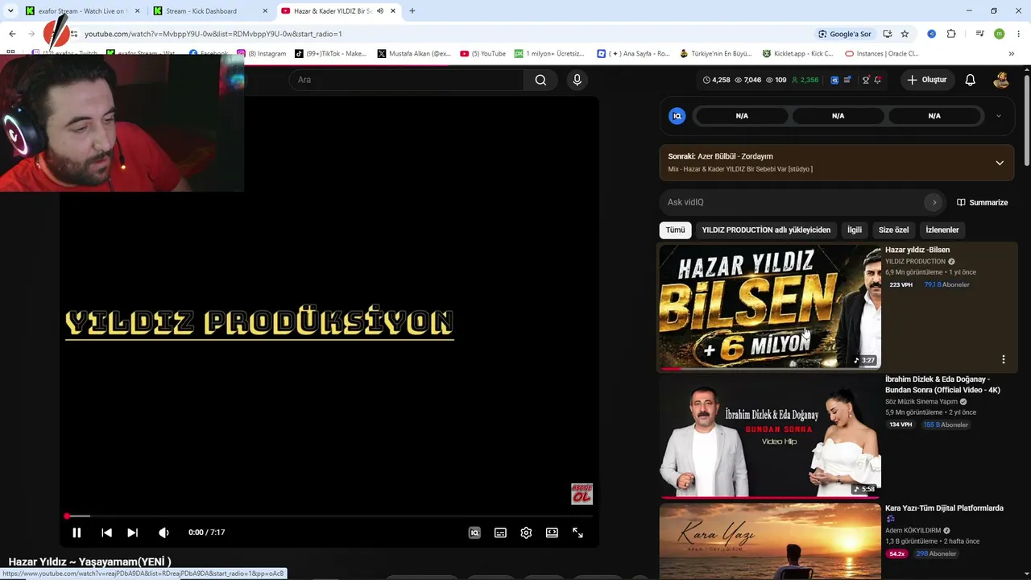Filter by YILDIZ PRODUCTİON adlı yükleyiciden

click(x=766, y=230)
